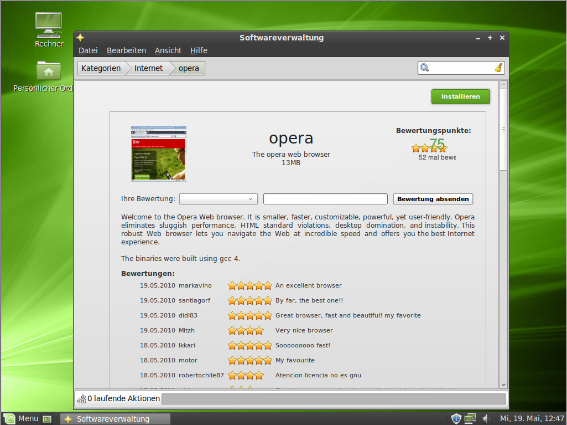The image size is (567, 425).
Task: Select the opera breadcrumb
Action: pyautogui.click(x=189, y=68)
